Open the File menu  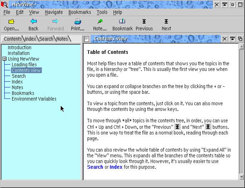[x=7, y=12]
